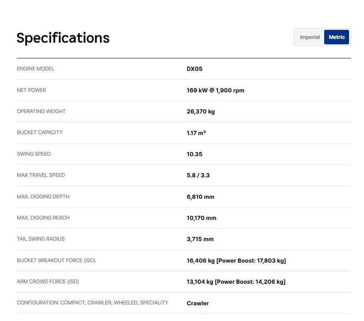Select the DX05 engine model value
The image size is (364, 321).
click(x=195, y=69)
